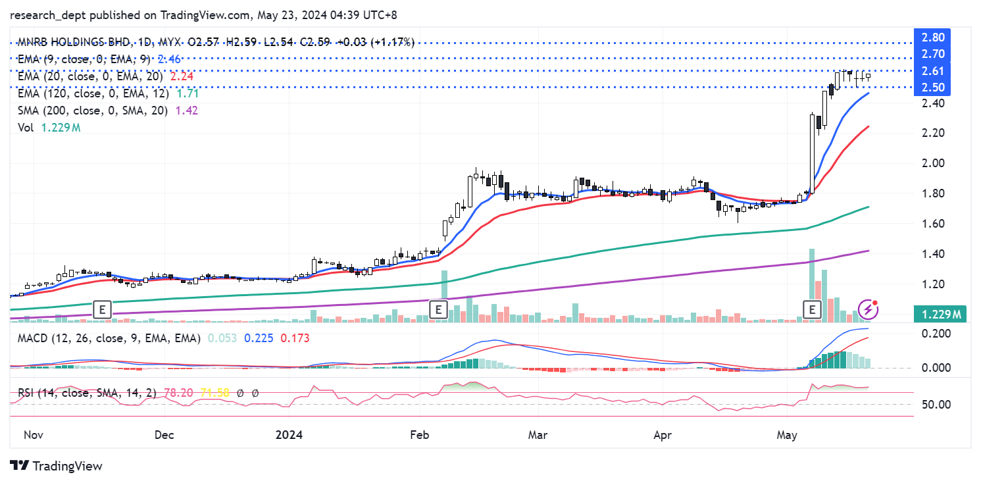
Task: Click the MNRB HOLDINGS BHD symbol title
Action: (x=73, y=42)
